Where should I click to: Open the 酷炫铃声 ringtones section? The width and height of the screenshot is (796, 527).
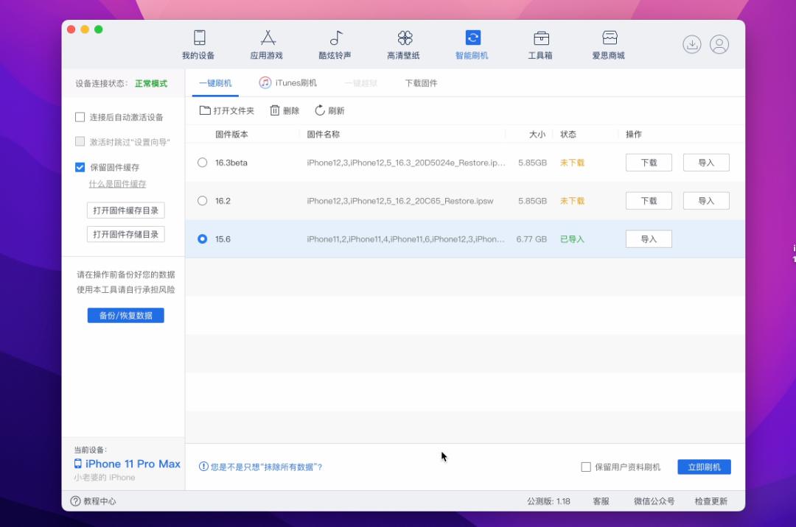(335, 44)
